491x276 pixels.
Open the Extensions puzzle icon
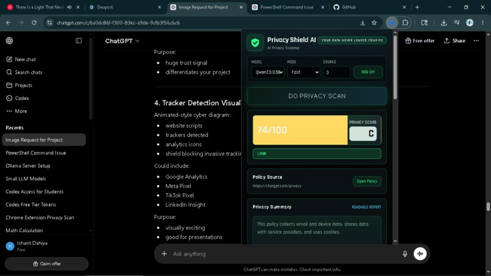point(405,23)
